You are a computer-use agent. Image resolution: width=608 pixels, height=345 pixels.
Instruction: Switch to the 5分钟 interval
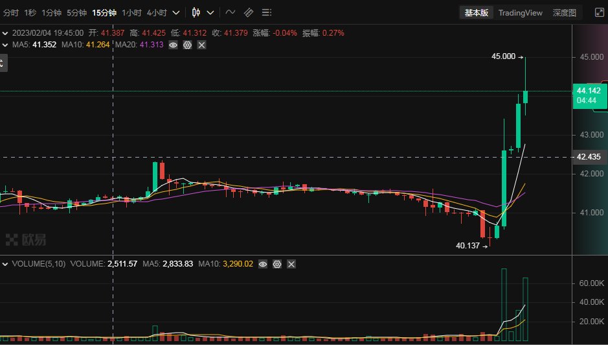(x=76, y=13)
